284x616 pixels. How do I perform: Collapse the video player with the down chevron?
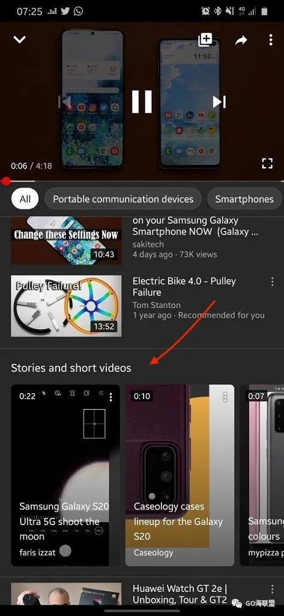(x=20, y=40)
